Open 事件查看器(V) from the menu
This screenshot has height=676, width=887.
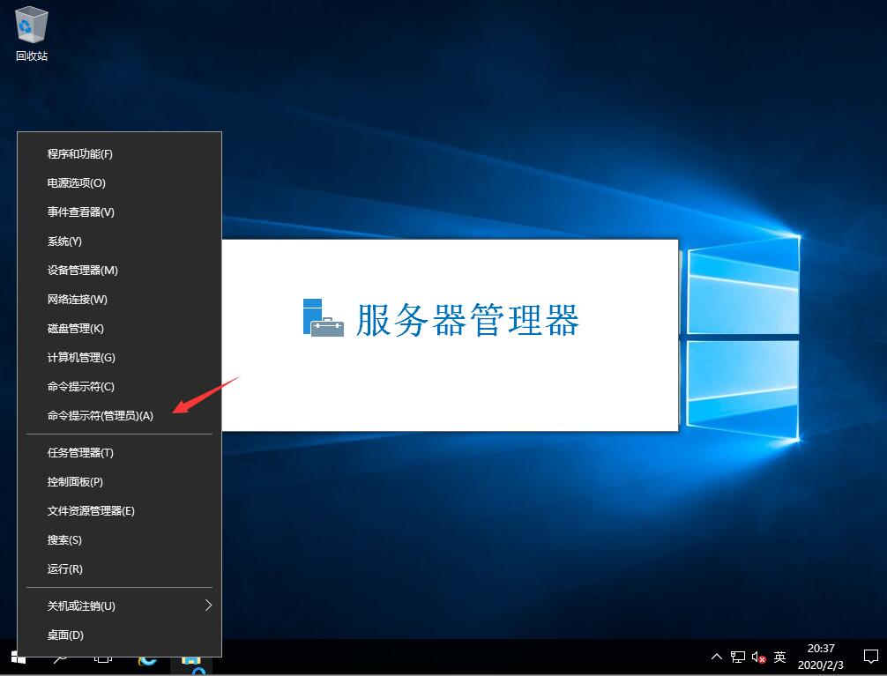pos(81,212)
